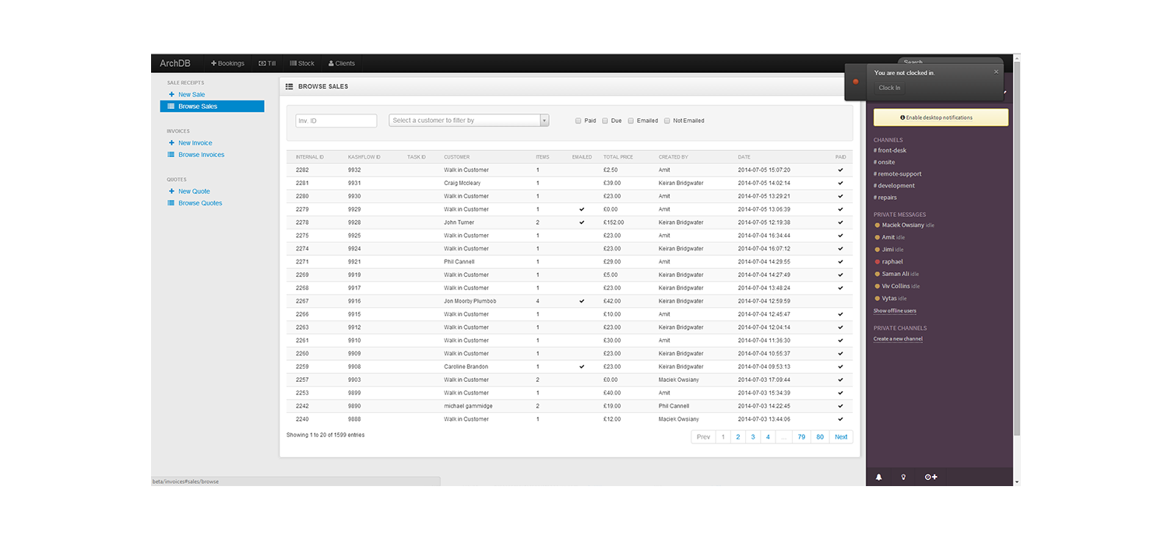Sort table by Date column header

click(745, 157)
